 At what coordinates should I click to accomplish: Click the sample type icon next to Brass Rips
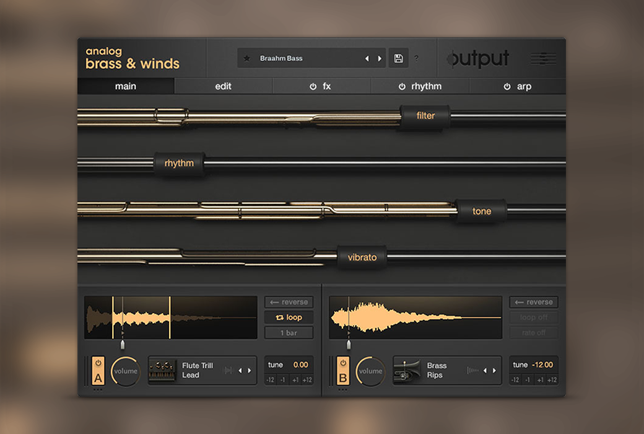472,370
